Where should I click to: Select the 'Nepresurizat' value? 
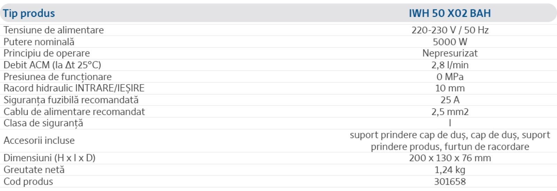450,53
